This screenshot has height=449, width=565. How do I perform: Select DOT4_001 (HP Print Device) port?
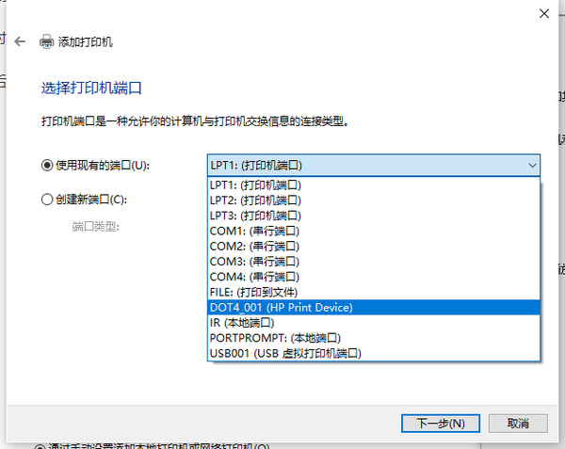[374, 308]
